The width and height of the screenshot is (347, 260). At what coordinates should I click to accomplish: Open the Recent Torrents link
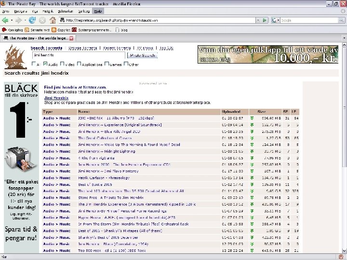117,48
